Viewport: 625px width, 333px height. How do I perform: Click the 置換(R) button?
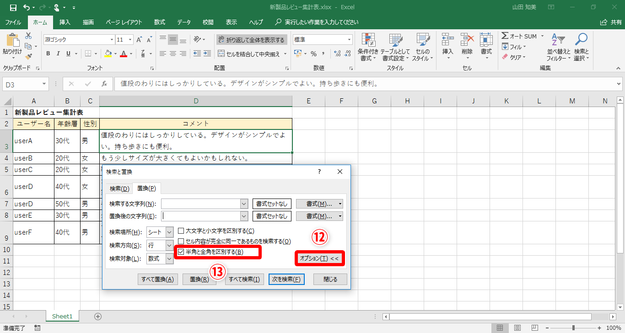pyautogui.click(x=199, y=279)
